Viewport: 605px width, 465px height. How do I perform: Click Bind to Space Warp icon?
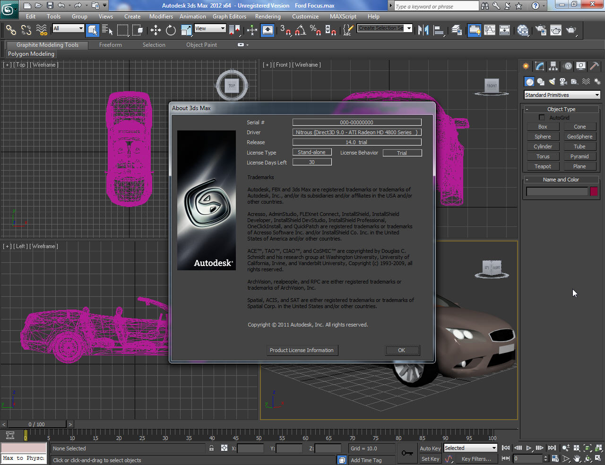[x=42, y=30]
